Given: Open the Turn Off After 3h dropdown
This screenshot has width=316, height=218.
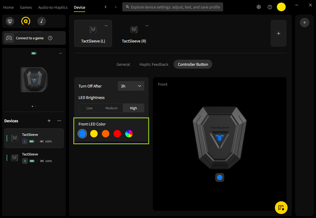Looking at the screenshot, I should click(131, 86).
